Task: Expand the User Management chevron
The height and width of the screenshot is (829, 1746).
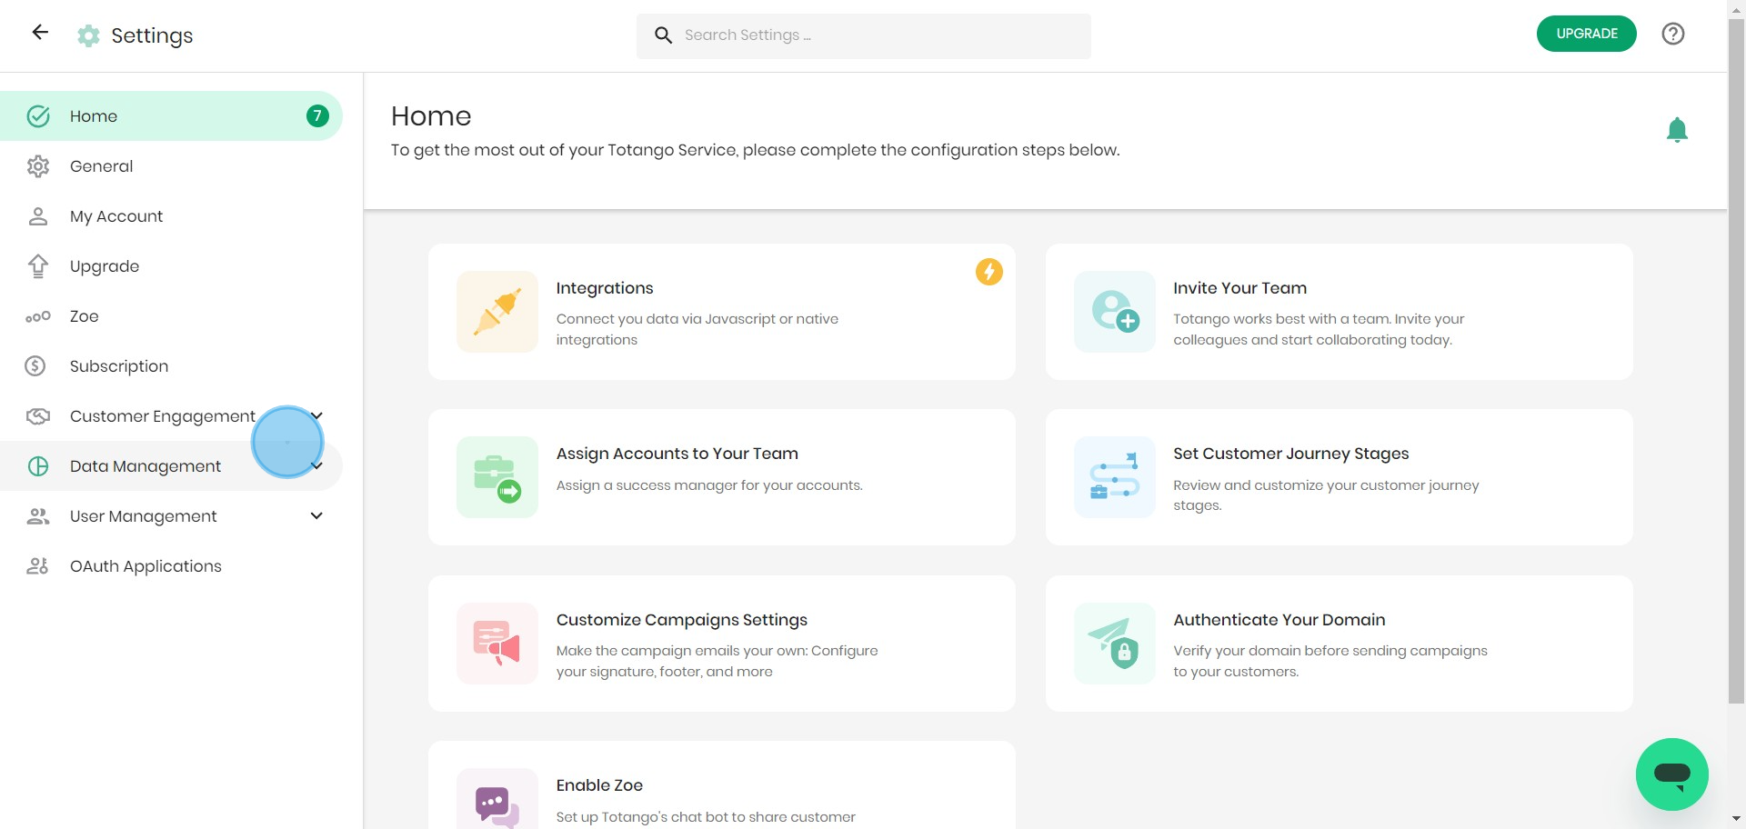Action: coord(316,516)
